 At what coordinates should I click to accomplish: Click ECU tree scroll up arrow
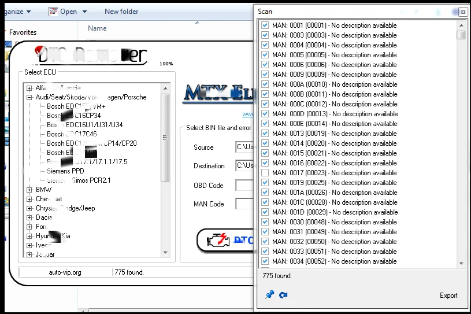point(165,88)
